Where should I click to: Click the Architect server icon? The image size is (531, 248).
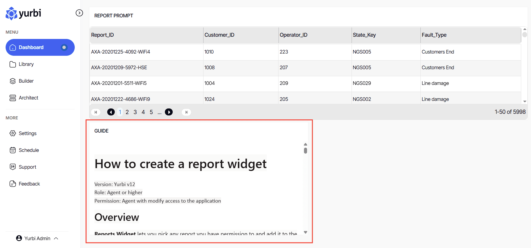click(x=13, y=98)
